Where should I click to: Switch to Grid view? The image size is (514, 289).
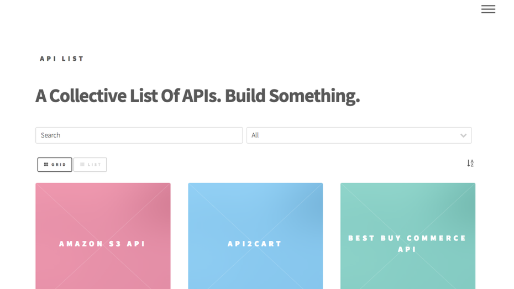pyautogui.click(x=55, y=165)
